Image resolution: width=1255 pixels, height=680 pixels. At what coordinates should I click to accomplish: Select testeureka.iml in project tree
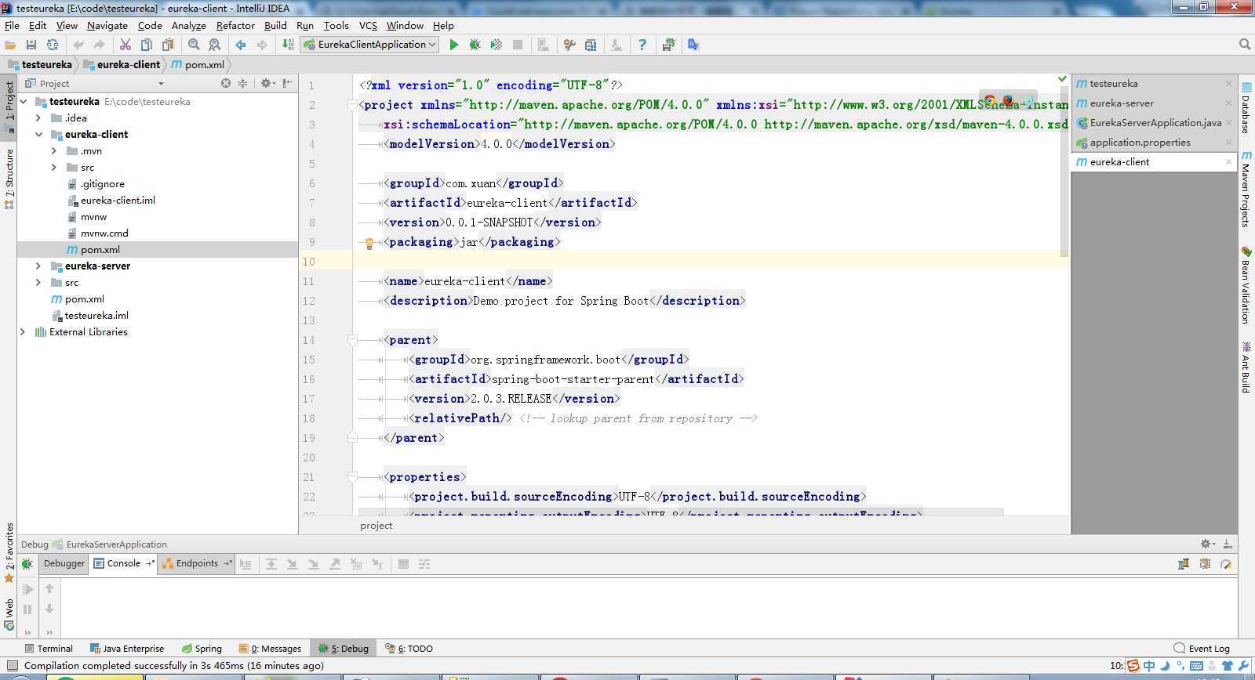click(96, 316)
